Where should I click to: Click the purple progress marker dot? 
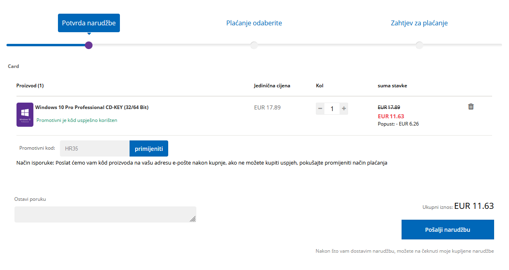click(x=89, y=45)
